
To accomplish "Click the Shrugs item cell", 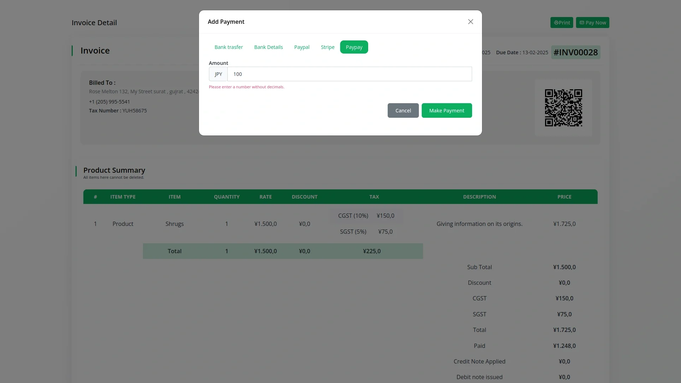I will pyautogui.click(x=174, y=224).
